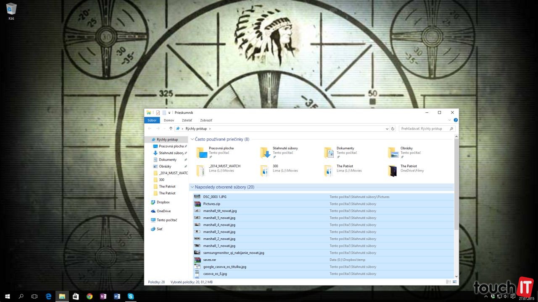Open the Súbor menu tab
Viewport: 538px width, 302px height.
pyautogui.click(x=152, y=120)
